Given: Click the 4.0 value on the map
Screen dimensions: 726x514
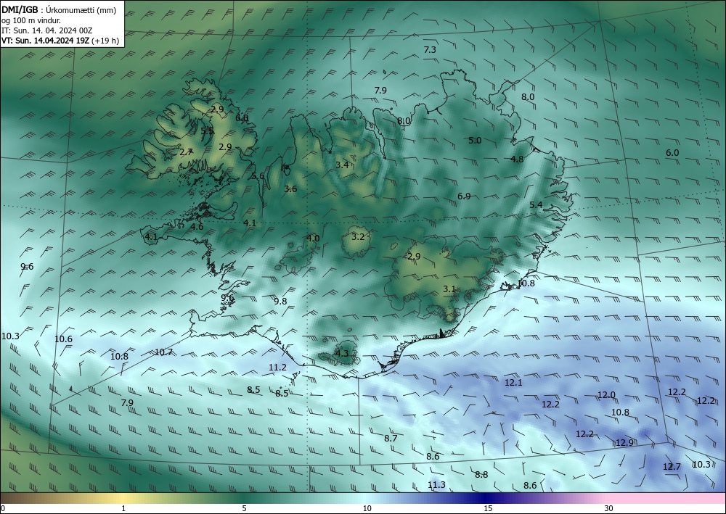Looking at the screenshot, I should click(313, 238).
